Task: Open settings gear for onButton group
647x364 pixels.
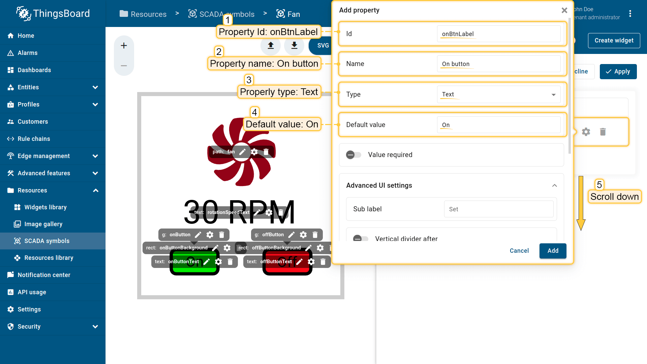Action: [210, 235]
